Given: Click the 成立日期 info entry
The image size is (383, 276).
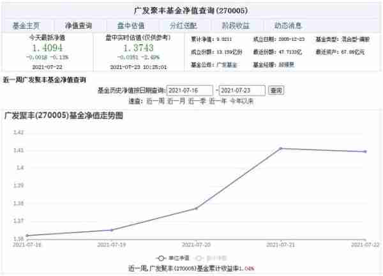Looking at the screenshot, I should point(279,40).
